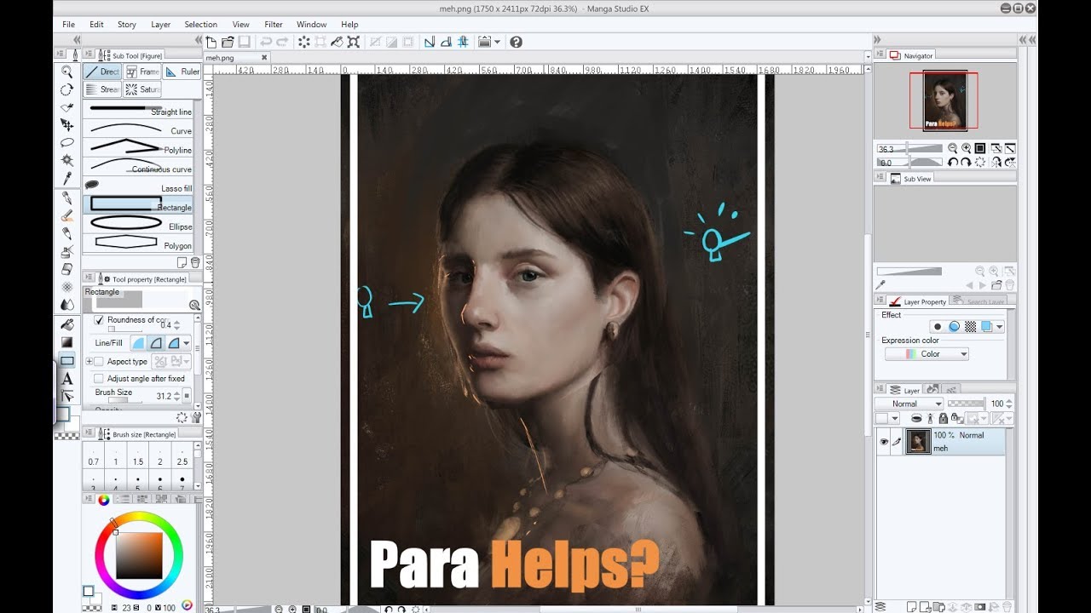This screenshot has width=1091, height=613.
Task: Select the first Line/Fill mode option
Action: pyautogui.click(x=138, y=342)
